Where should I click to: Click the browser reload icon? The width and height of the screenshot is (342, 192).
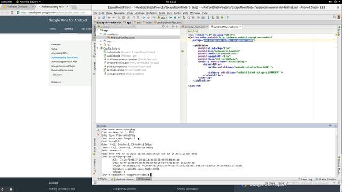click(x=12, y=13)
